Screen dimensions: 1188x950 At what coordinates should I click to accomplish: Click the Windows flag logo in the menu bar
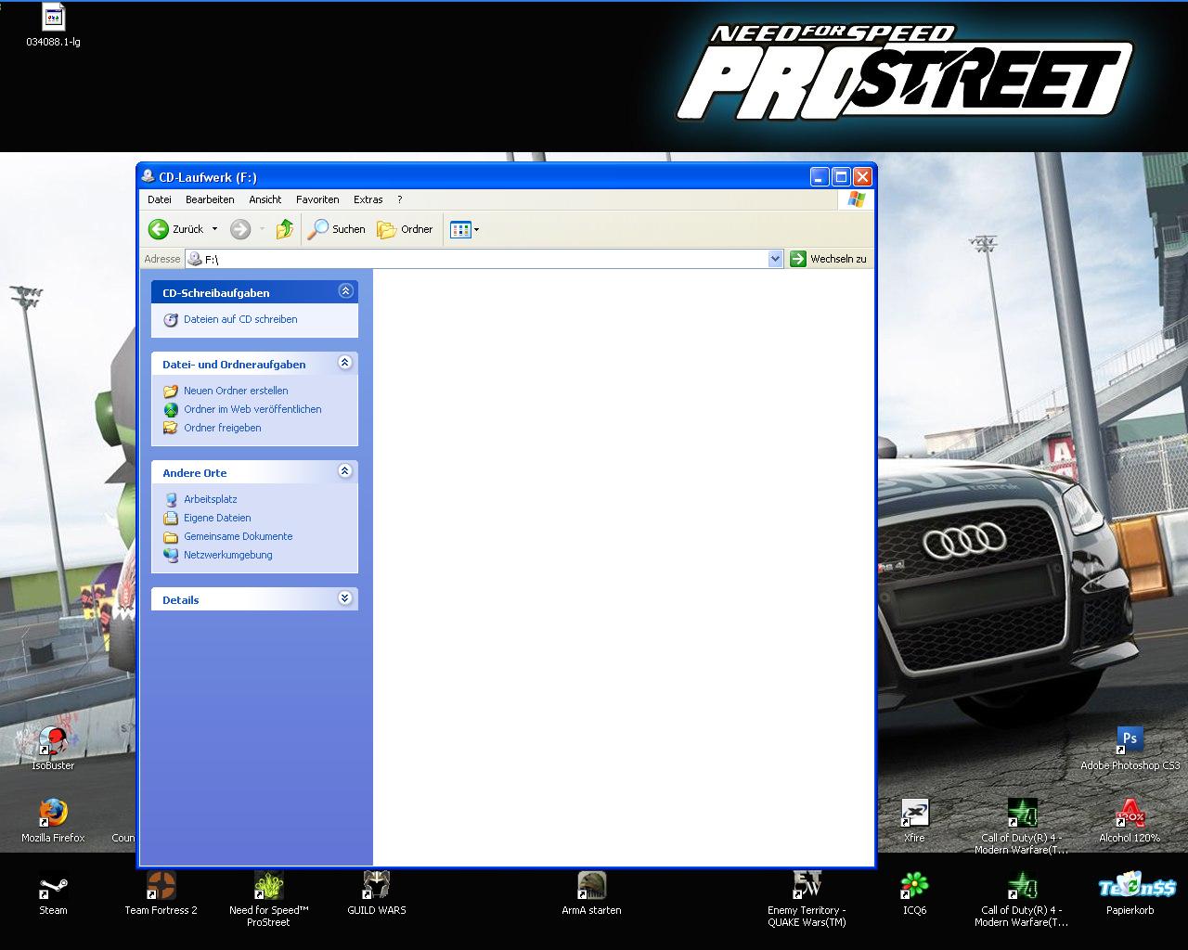855,199
